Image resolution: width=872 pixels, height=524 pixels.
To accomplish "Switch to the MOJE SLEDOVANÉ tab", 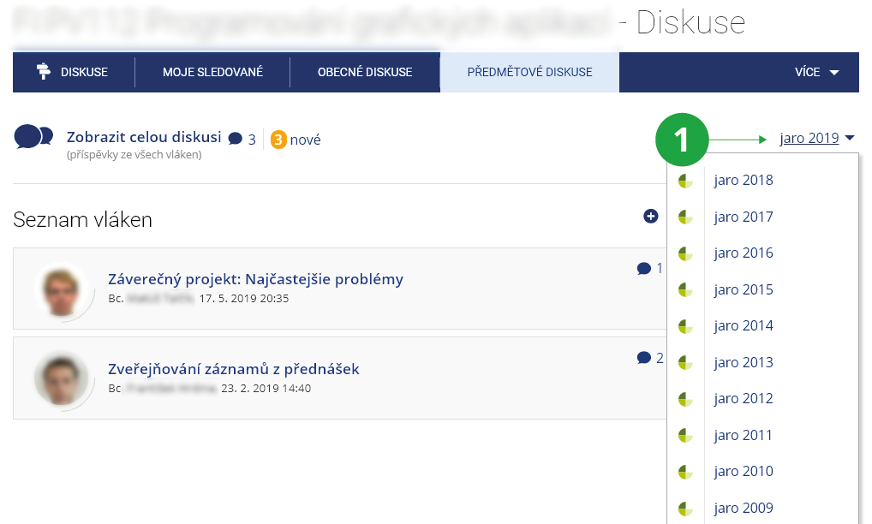I will (212, 72).
